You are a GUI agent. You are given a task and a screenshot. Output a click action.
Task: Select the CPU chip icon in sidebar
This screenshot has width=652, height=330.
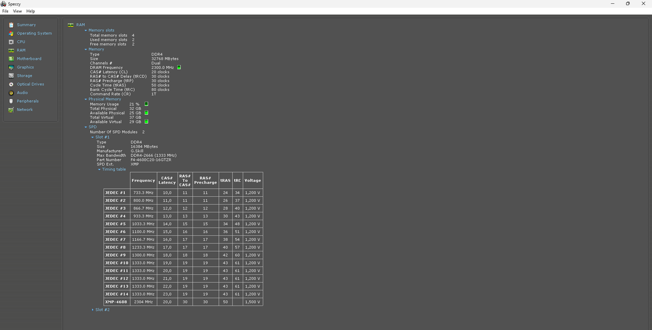tap(11, 42)
